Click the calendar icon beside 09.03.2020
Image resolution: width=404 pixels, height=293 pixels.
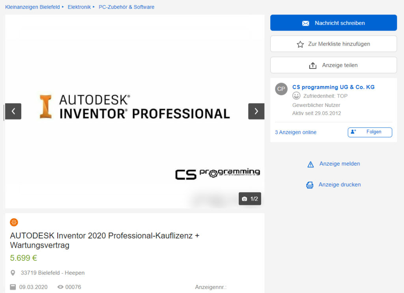13,287
